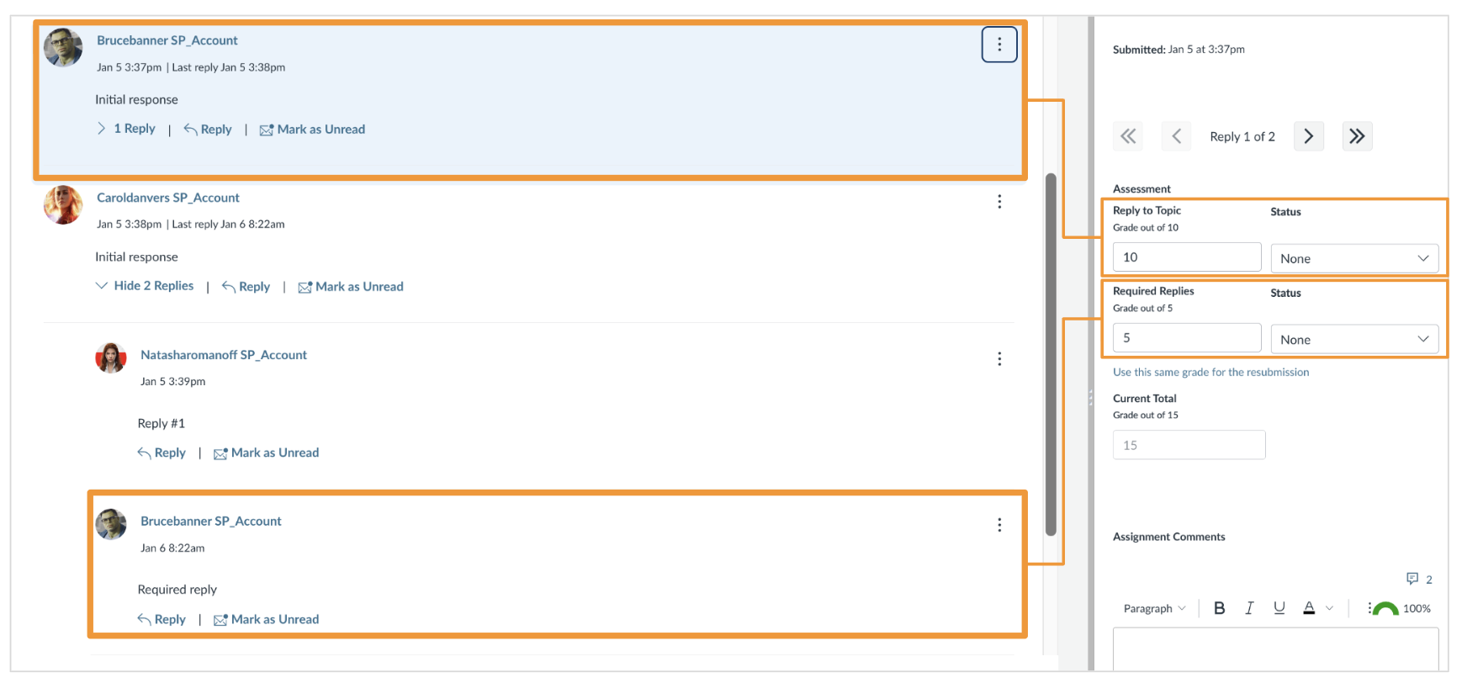Open options menu on Natasharomanoff's reply

999,359
